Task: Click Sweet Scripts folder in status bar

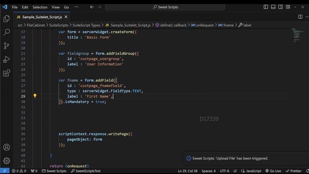Action: pyautogui.click(x=54, y=171)
